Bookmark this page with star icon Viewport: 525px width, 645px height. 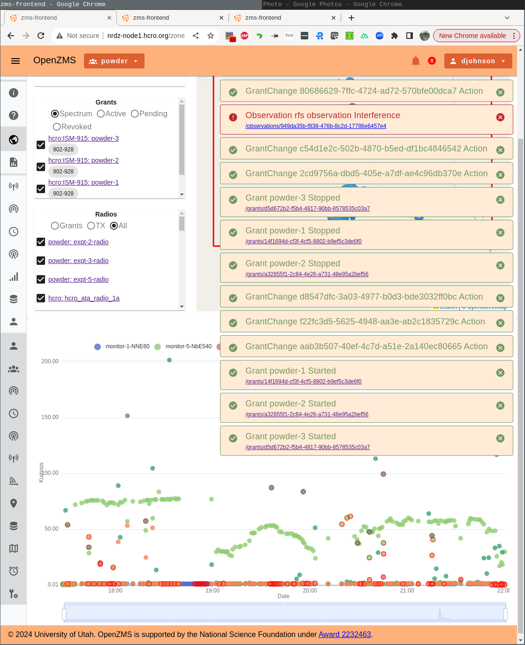point(211,36)
